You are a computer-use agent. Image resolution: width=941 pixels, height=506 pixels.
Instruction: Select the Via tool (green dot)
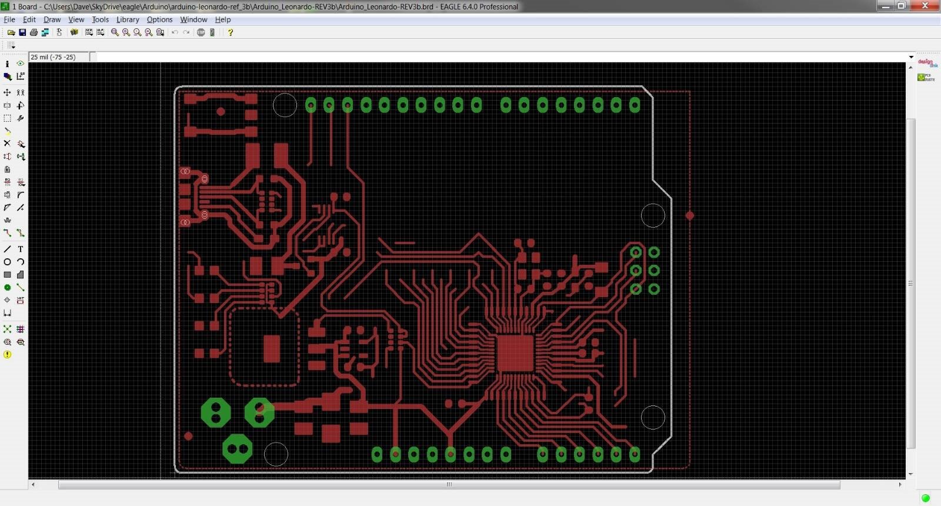pyautogui.click(x=7, y=288)
